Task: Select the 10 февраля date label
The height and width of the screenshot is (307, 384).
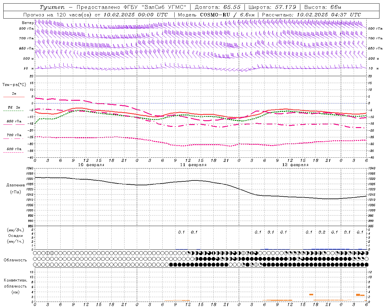Action: tap(91, 165)
